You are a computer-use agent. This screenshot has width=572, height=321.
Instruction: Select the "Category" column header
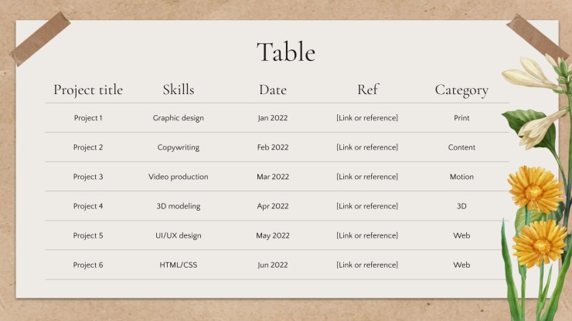[461, 90]
